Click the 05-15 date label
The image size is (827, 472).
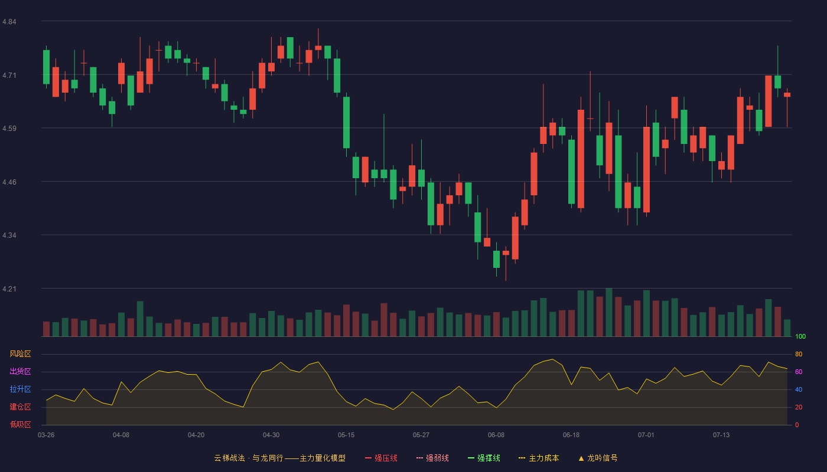(x=346, y=435)
